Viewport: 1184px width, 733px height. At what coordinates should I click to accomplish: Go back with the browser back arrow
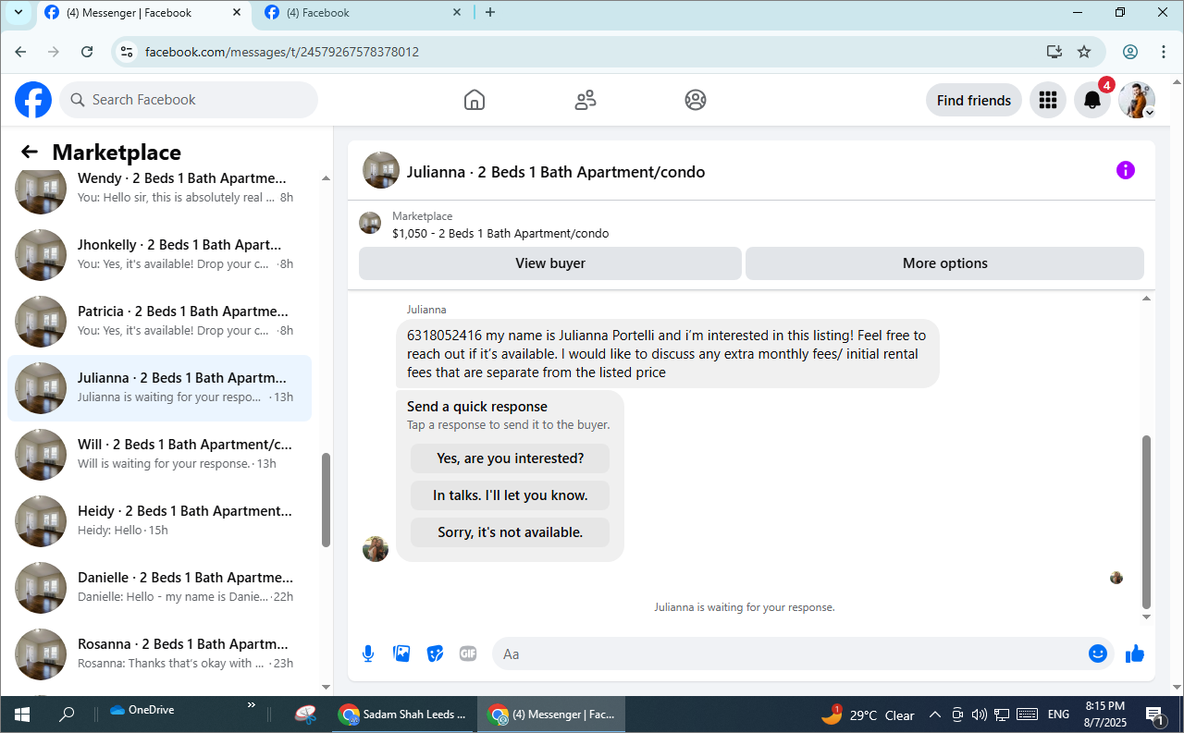20,52
